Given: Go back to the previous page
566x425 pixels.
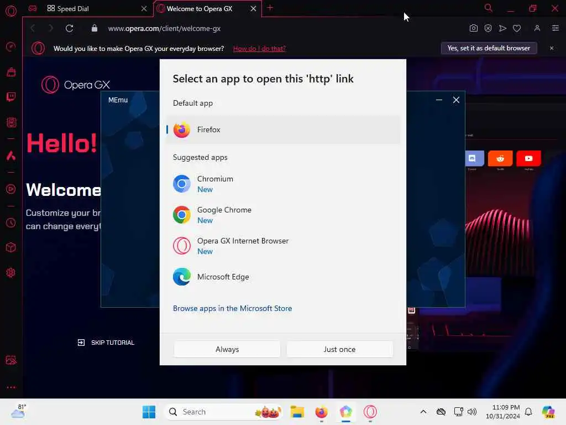Looking at the screenshot, I should click(33, 28).
